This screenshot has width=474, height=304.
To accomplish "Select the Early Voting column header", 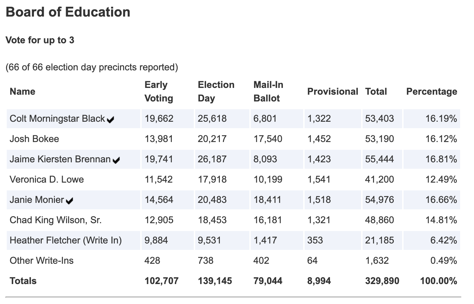I will tap(159, 92).
